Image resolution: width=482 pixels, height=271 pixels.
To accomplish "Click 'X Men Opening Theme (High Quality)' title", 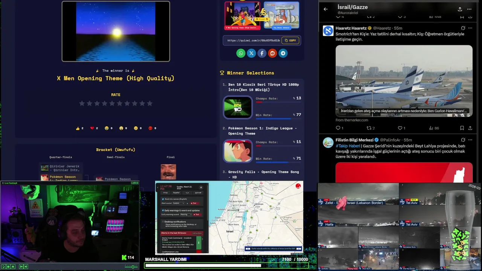I will [x=116, y=78].
